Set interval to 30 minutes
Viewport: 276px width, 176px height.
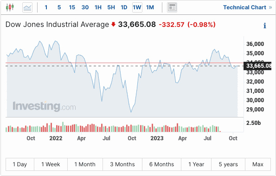[x=85, y=7]
